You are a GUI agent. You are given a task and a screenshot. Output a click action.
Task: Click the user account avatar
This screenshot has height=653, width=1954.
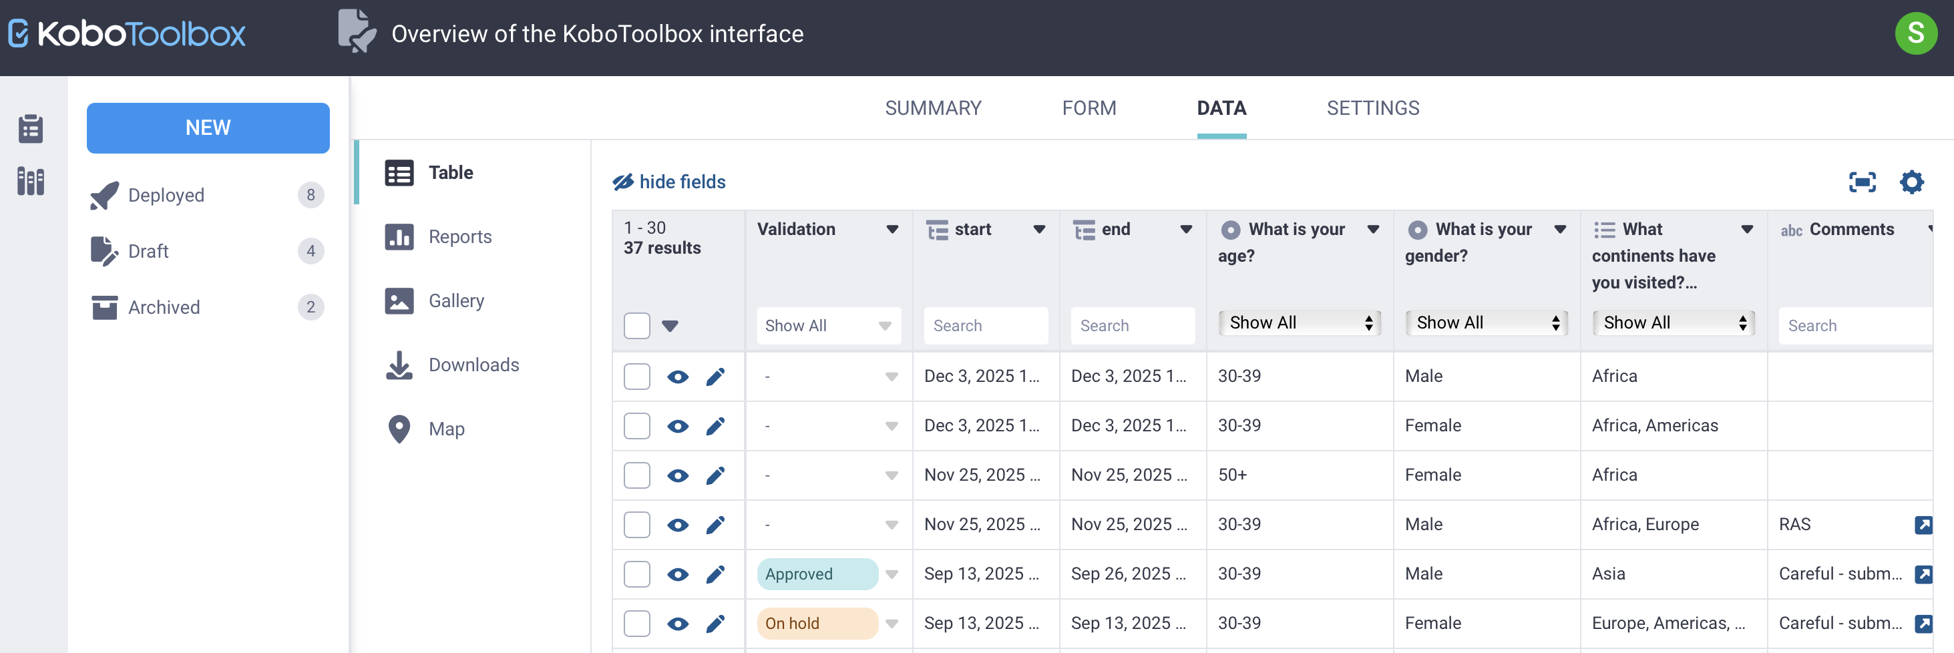point(1915,33)
